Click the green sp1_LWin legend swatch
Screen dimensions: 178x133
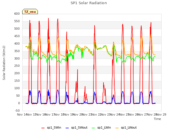[93, 128]
